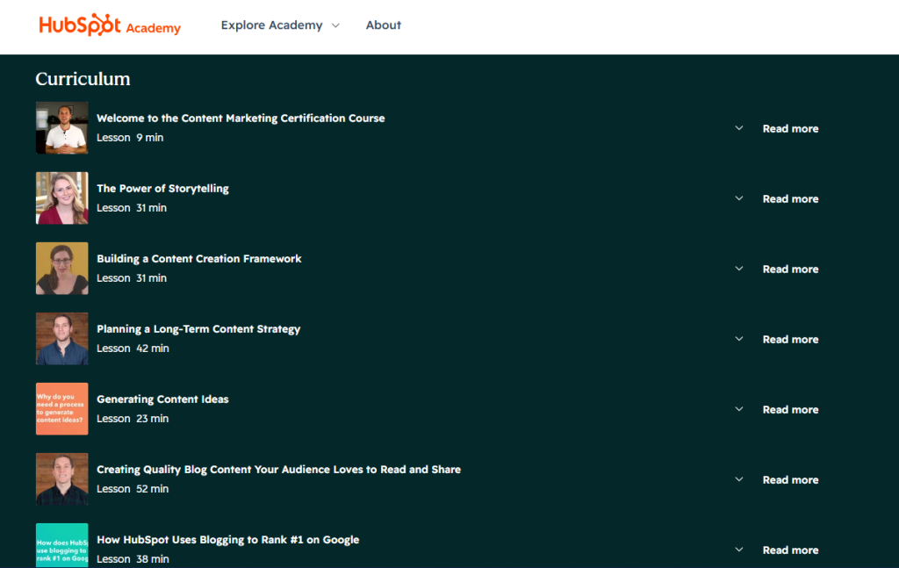Viewport: 899px width, 568px height.
Task: Expand The Power of Storytelling chevron
Action: click(x=739, y=198)
